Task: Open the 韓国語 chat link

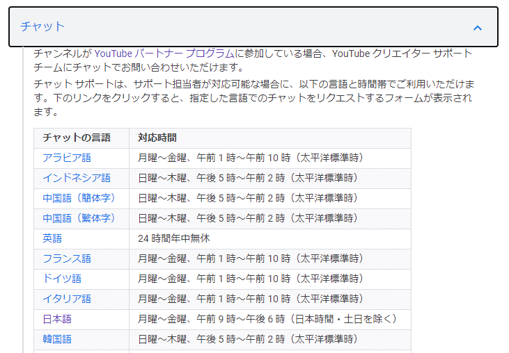Action: click(57, 339)
